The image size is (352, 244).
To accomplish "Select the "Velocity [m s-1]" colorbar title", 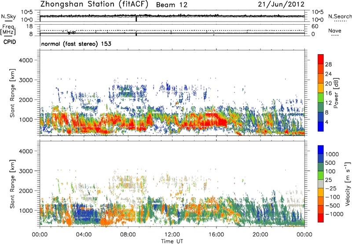I will 348,184.
